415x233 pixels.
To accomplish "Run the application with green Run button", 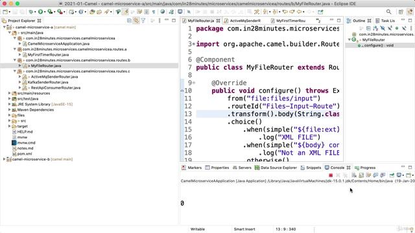I will coord(40,12).
